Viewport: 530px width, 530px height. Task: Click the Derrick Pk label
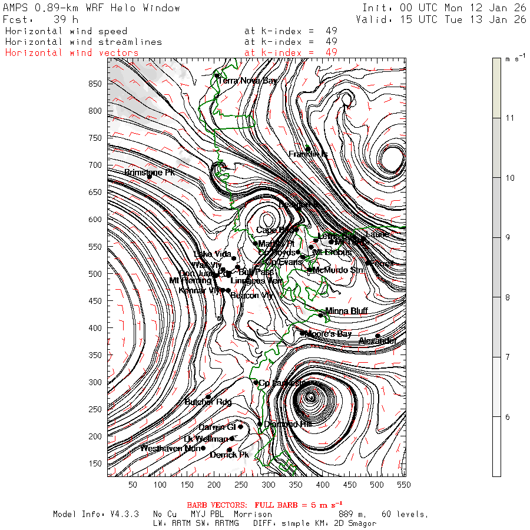229,455
